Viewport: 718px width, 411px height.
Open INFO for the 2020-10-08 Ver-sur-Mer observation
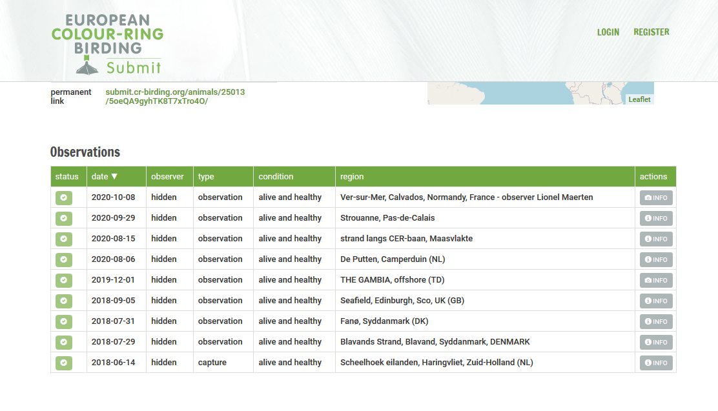pos(656,197)
